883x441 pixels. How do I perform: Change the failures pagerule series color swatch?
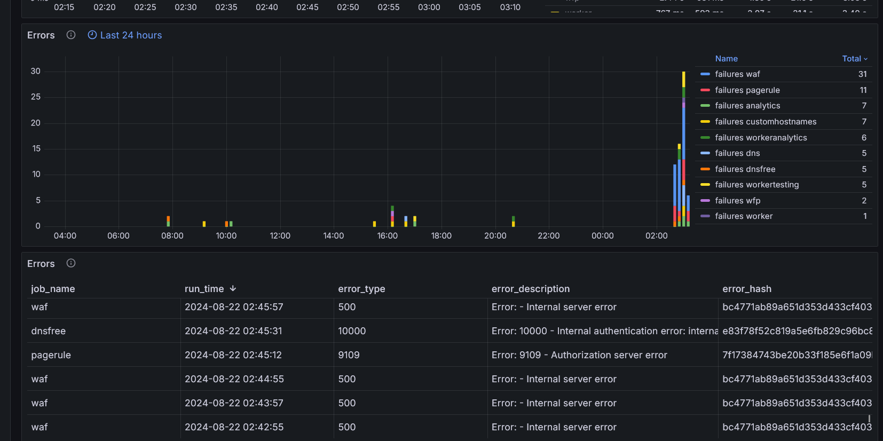pyautogui.click(x=705, y=90)
